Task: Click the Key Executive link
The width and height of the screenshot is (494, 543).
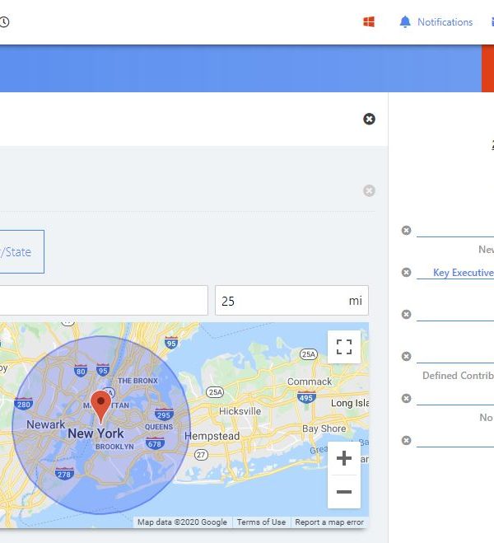Action: coord(463,273)
